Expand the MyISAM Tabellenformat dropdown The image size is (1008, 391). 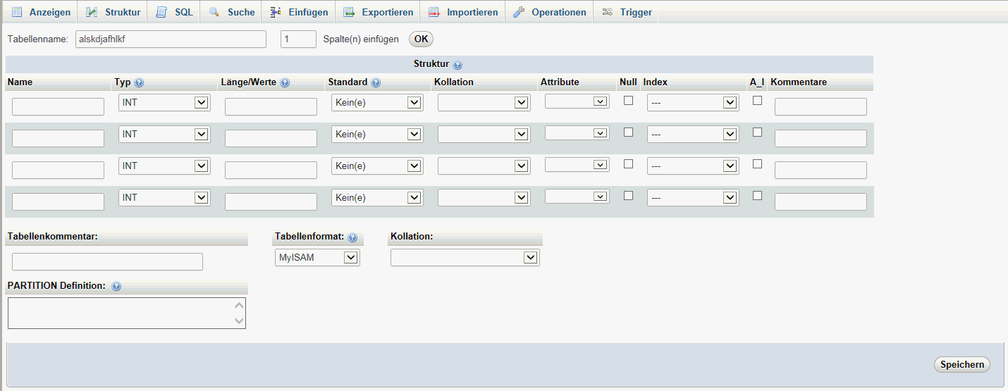point(317,258)
